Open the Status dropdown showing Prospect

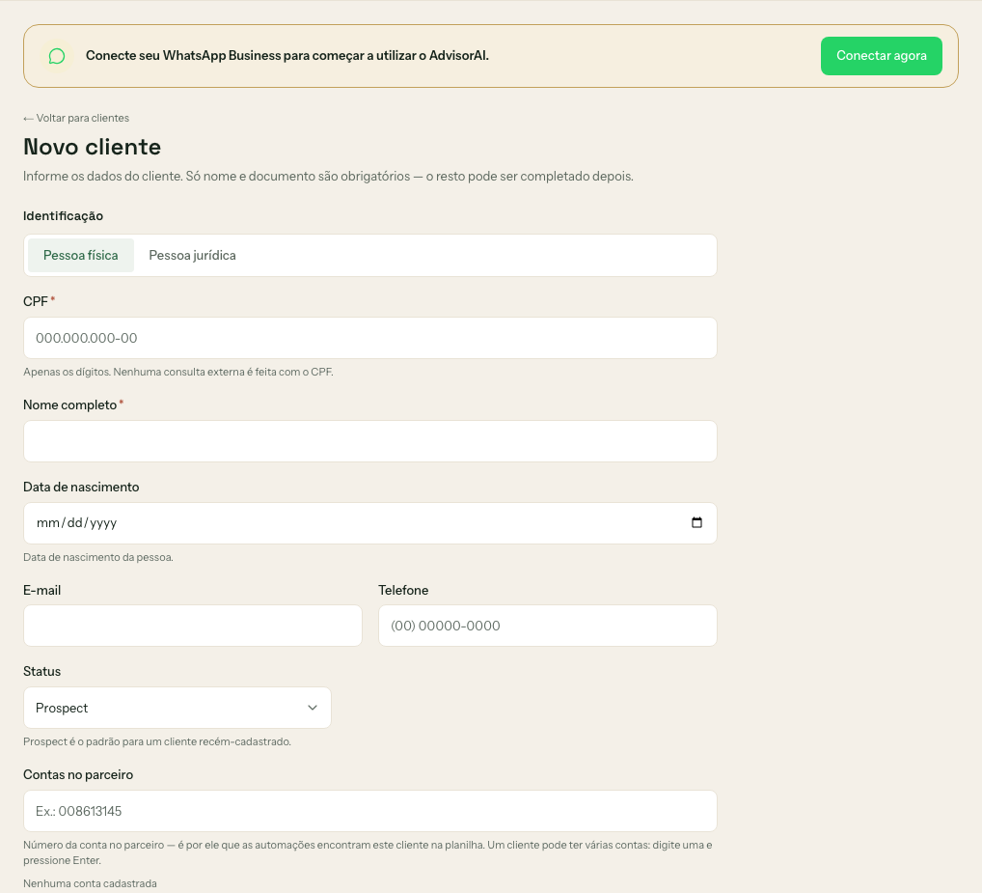point(177,708)
